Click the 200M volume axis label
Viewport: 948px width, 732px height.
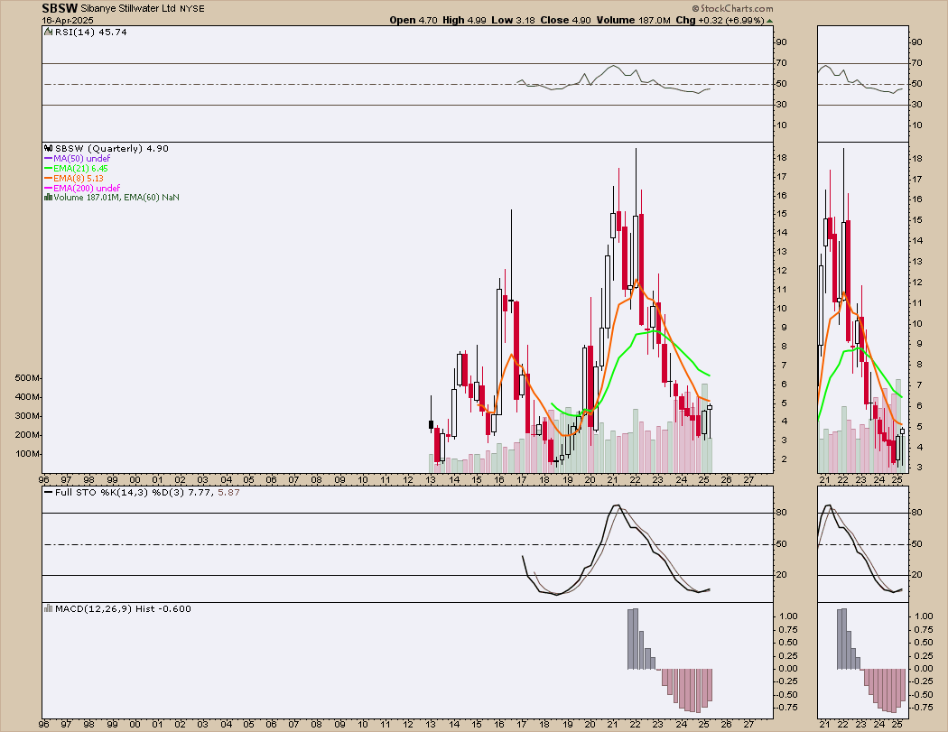[x=27, y=435]
